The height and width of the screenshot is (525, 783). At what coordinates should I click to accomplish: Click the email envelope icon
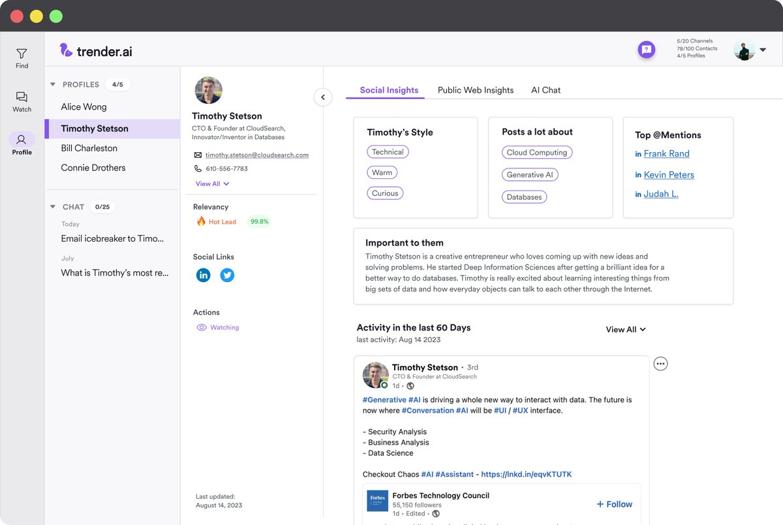point(198,155)
